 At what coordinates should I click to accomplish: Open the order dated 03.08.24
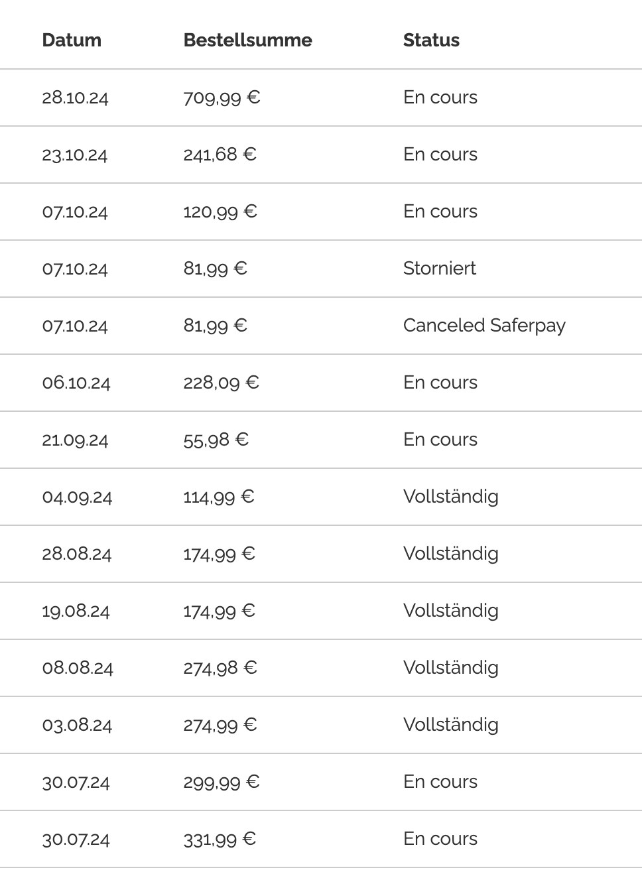(77, 725)
